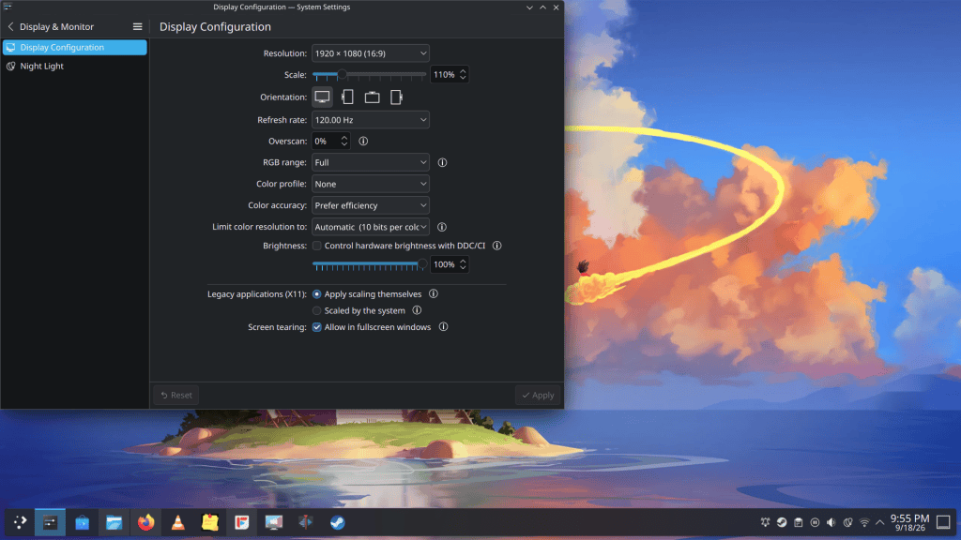This screenshot has height=540, width=961.
Task: Open the sidebar hamburger menu
Action: (137, 26)
